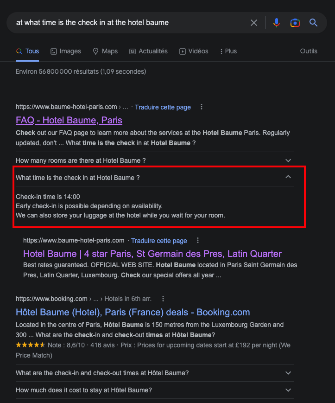Open the "Plus" dropdown
Image resolution: width=335 pixels, height=403 pixels.
tap(228, 51)
